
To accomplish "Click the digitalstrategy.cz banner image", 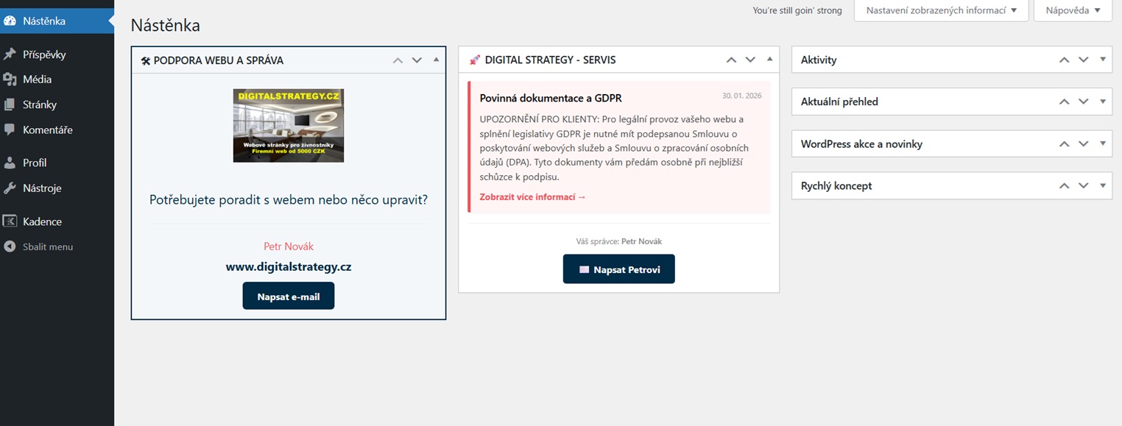I will [x=289, y=125].
